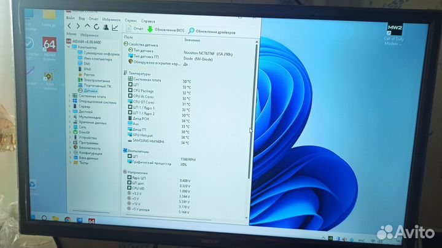
Task: Select Имя компьютера in the tree
Action: pyautogui.click(x=98, y=59)
